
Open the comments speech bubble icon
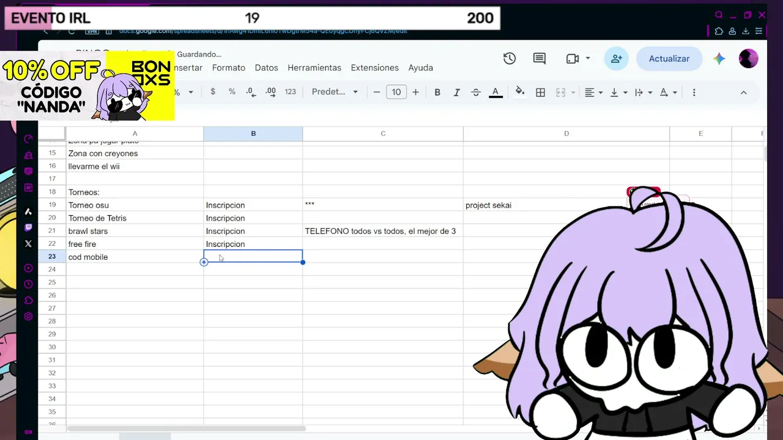(x=540, y=59)
